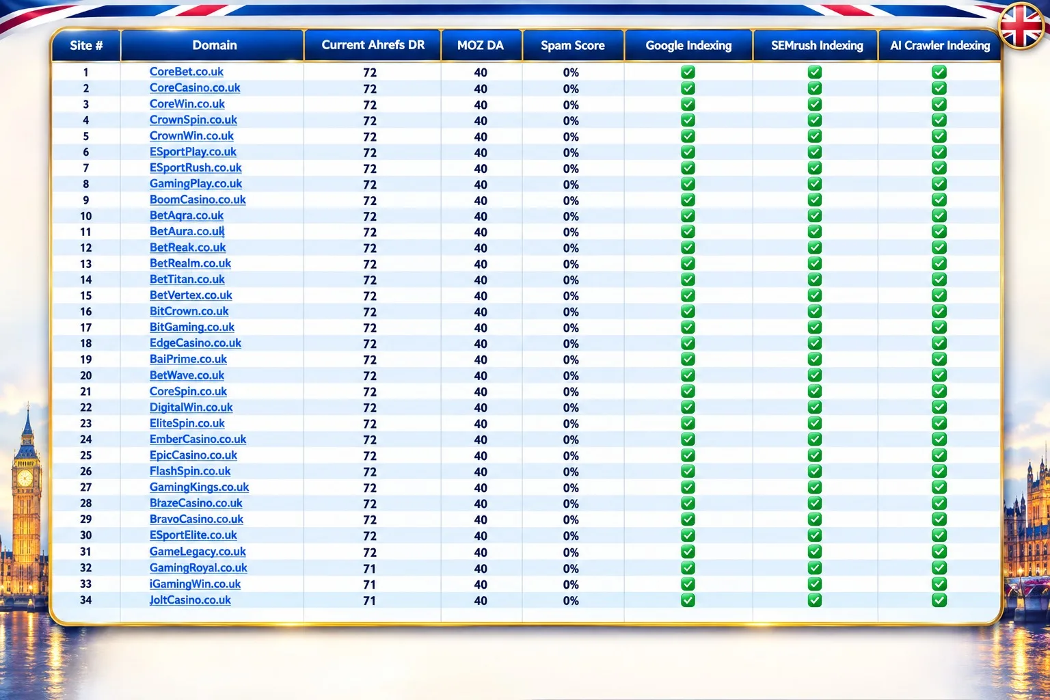
Task: Click the SEMrush checkmark for iGamingWin.co.uk
Action: 815,584
